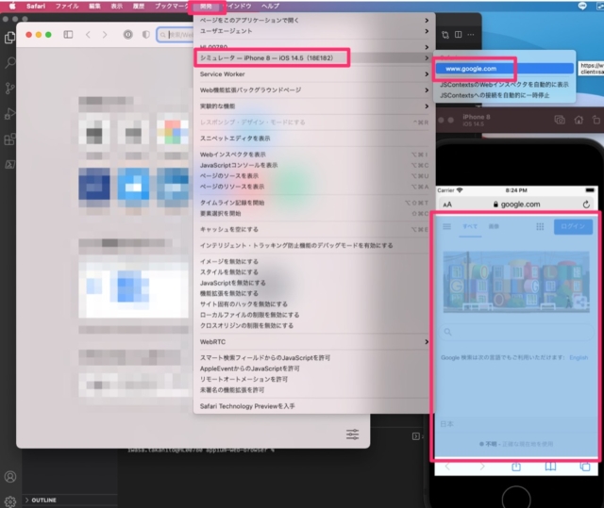This screenshot has width=604, height=508.
Task: Expand WebRTC submenu
Action: pos(313,341)
